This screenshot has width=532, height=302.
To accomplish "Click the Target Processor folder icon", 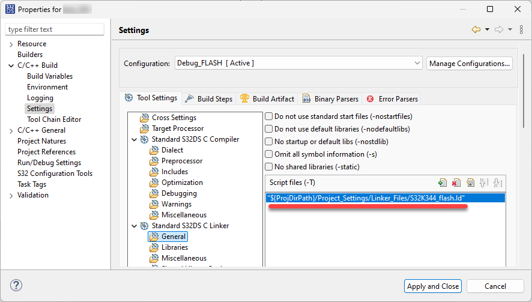I will [x=145, y=128].
